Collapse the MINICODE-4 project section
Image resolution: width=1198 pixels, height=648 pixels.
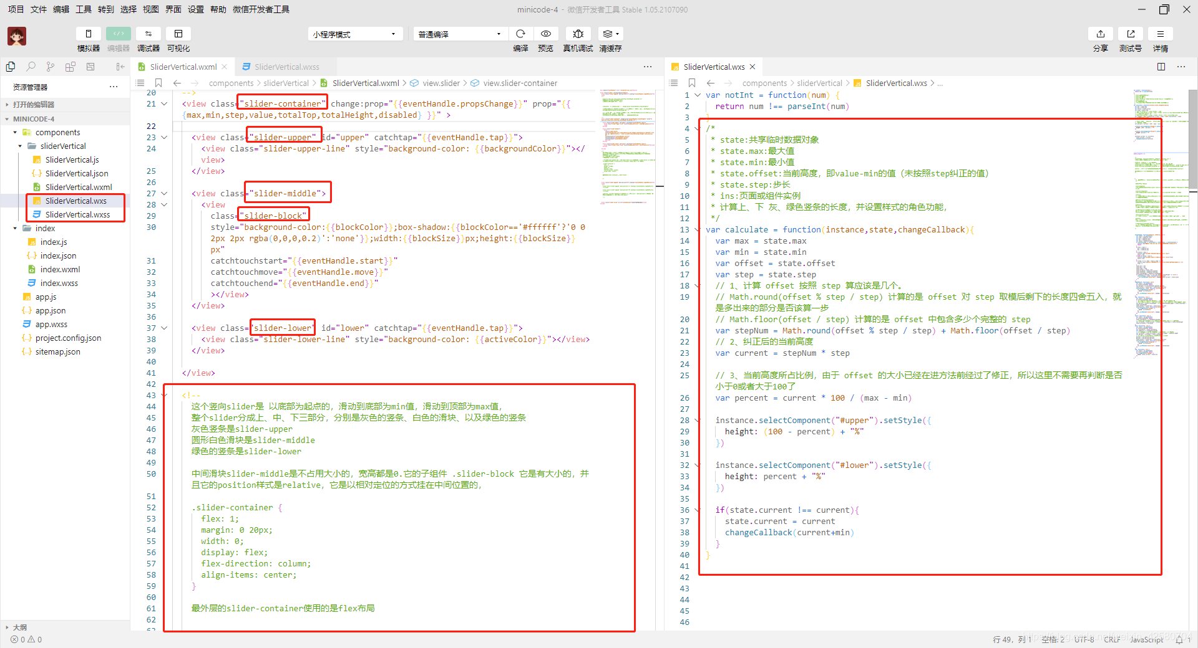(x=65, y=118)
